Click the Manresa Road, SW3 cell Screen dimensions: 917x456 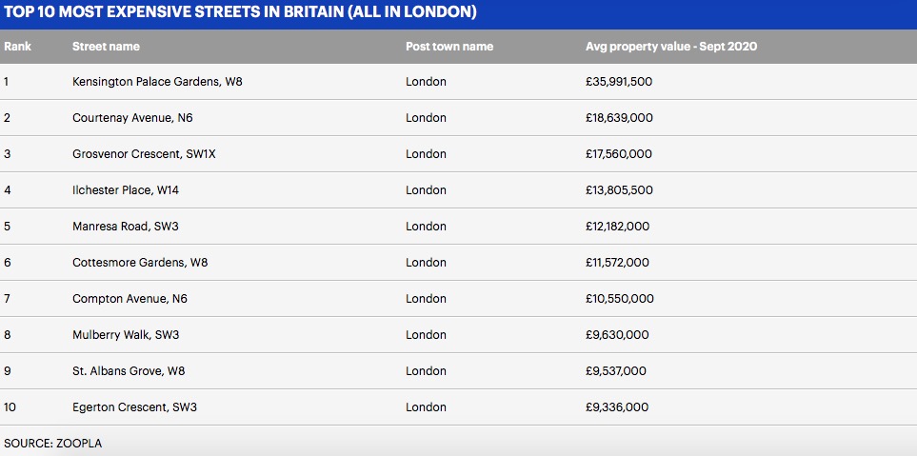(x=127, y=227)
